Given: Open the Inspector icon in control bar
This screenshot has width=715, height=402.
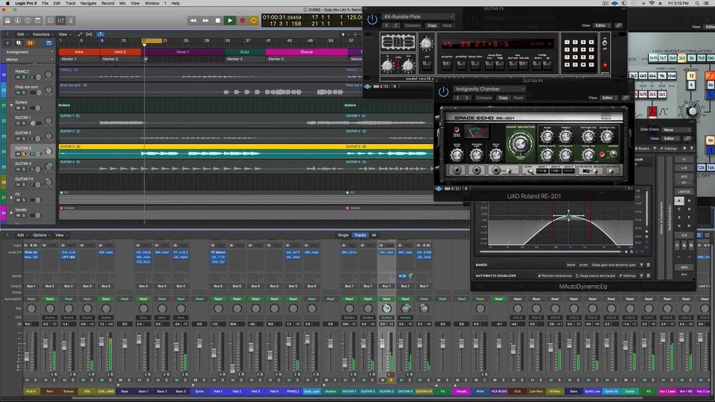Looking at the screenshot, I should (17, 21).
